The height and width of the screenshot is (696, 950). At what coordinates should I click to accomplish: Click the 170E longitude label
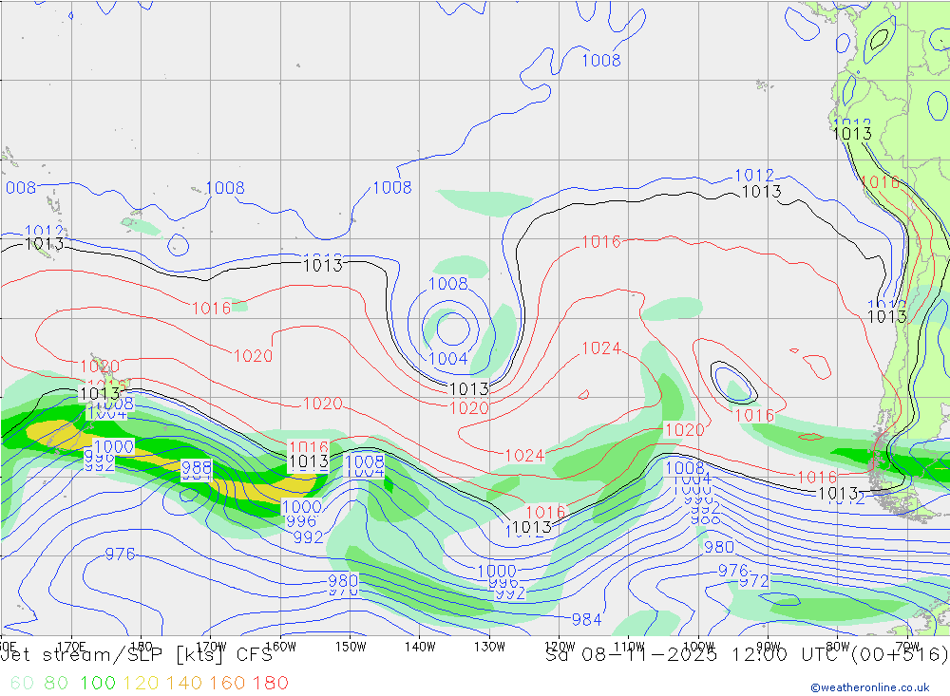click(x=71, y=647)
